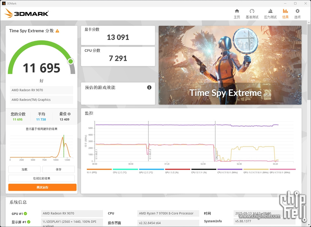Toggle the teal CPU 温度 legend swatch
Screen dimensions: 311x227
tap(125, 169)
